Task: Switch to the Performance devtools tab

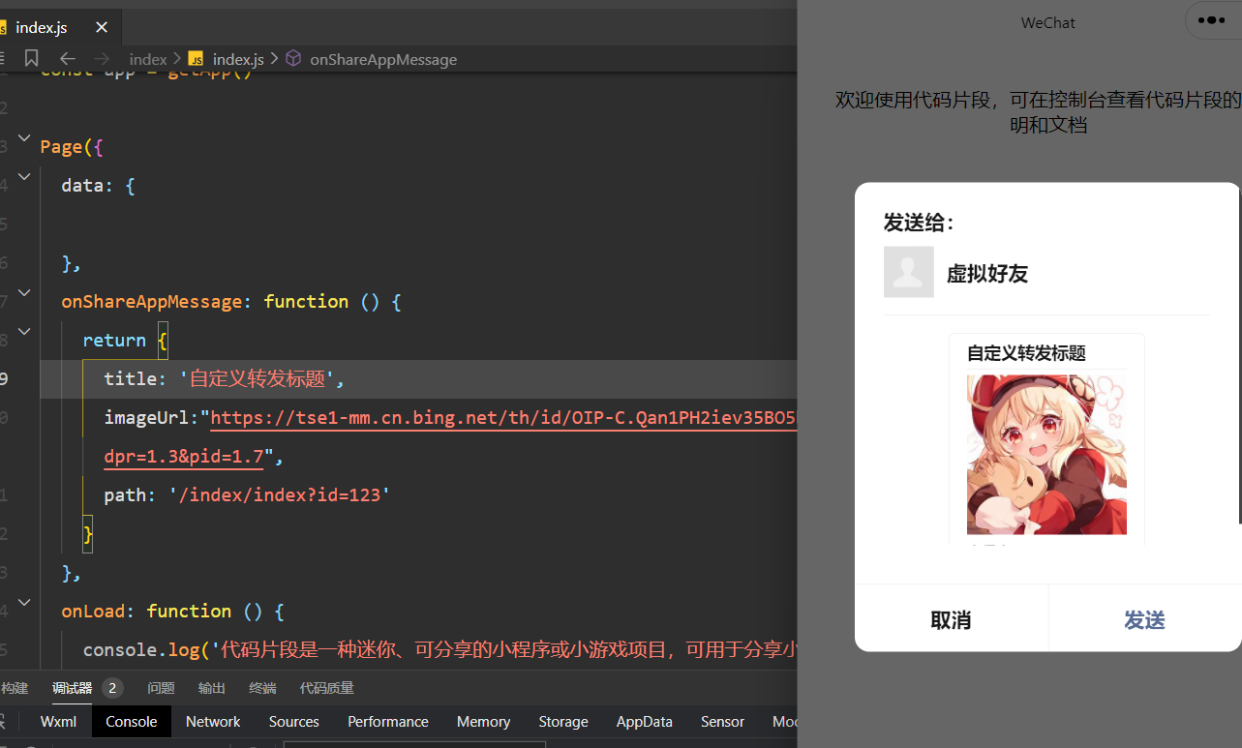Action: (x=388, y=721)
